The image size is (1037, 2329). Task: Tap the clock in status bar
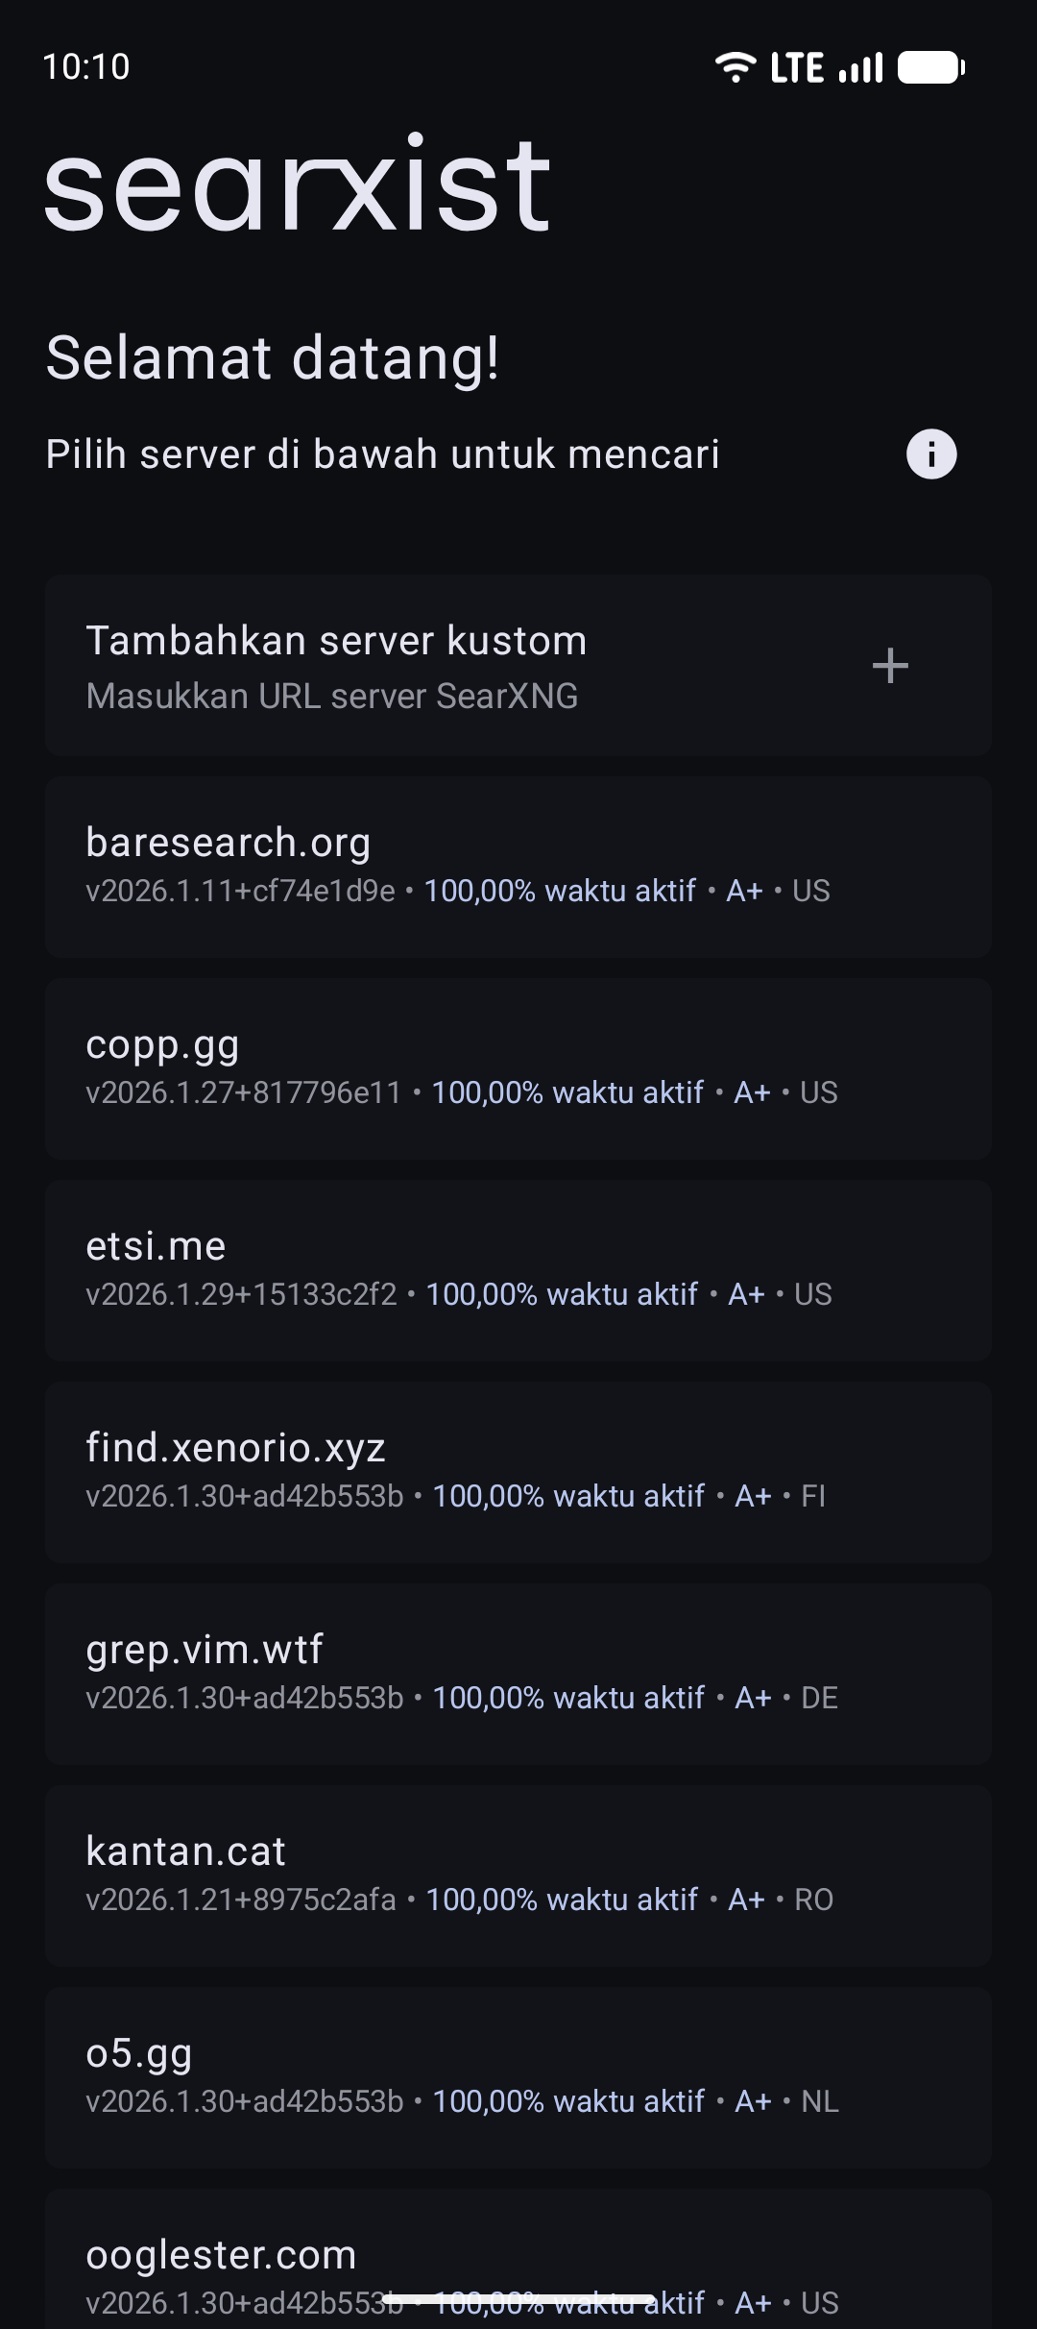[x=86, y=67]
